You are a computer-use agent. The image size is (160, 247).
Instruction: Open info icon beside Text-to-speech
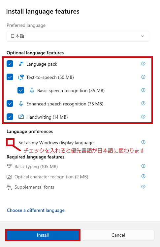click(x=143, y=77)
